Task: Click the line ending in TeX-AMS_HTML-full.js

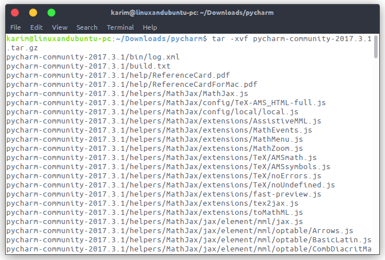Action: pyautogui.click(x=166, y=103)
